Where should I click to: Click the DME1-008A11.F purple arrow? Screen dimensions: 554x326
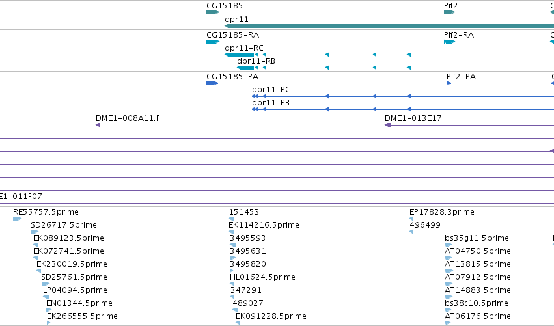[98, 125]
